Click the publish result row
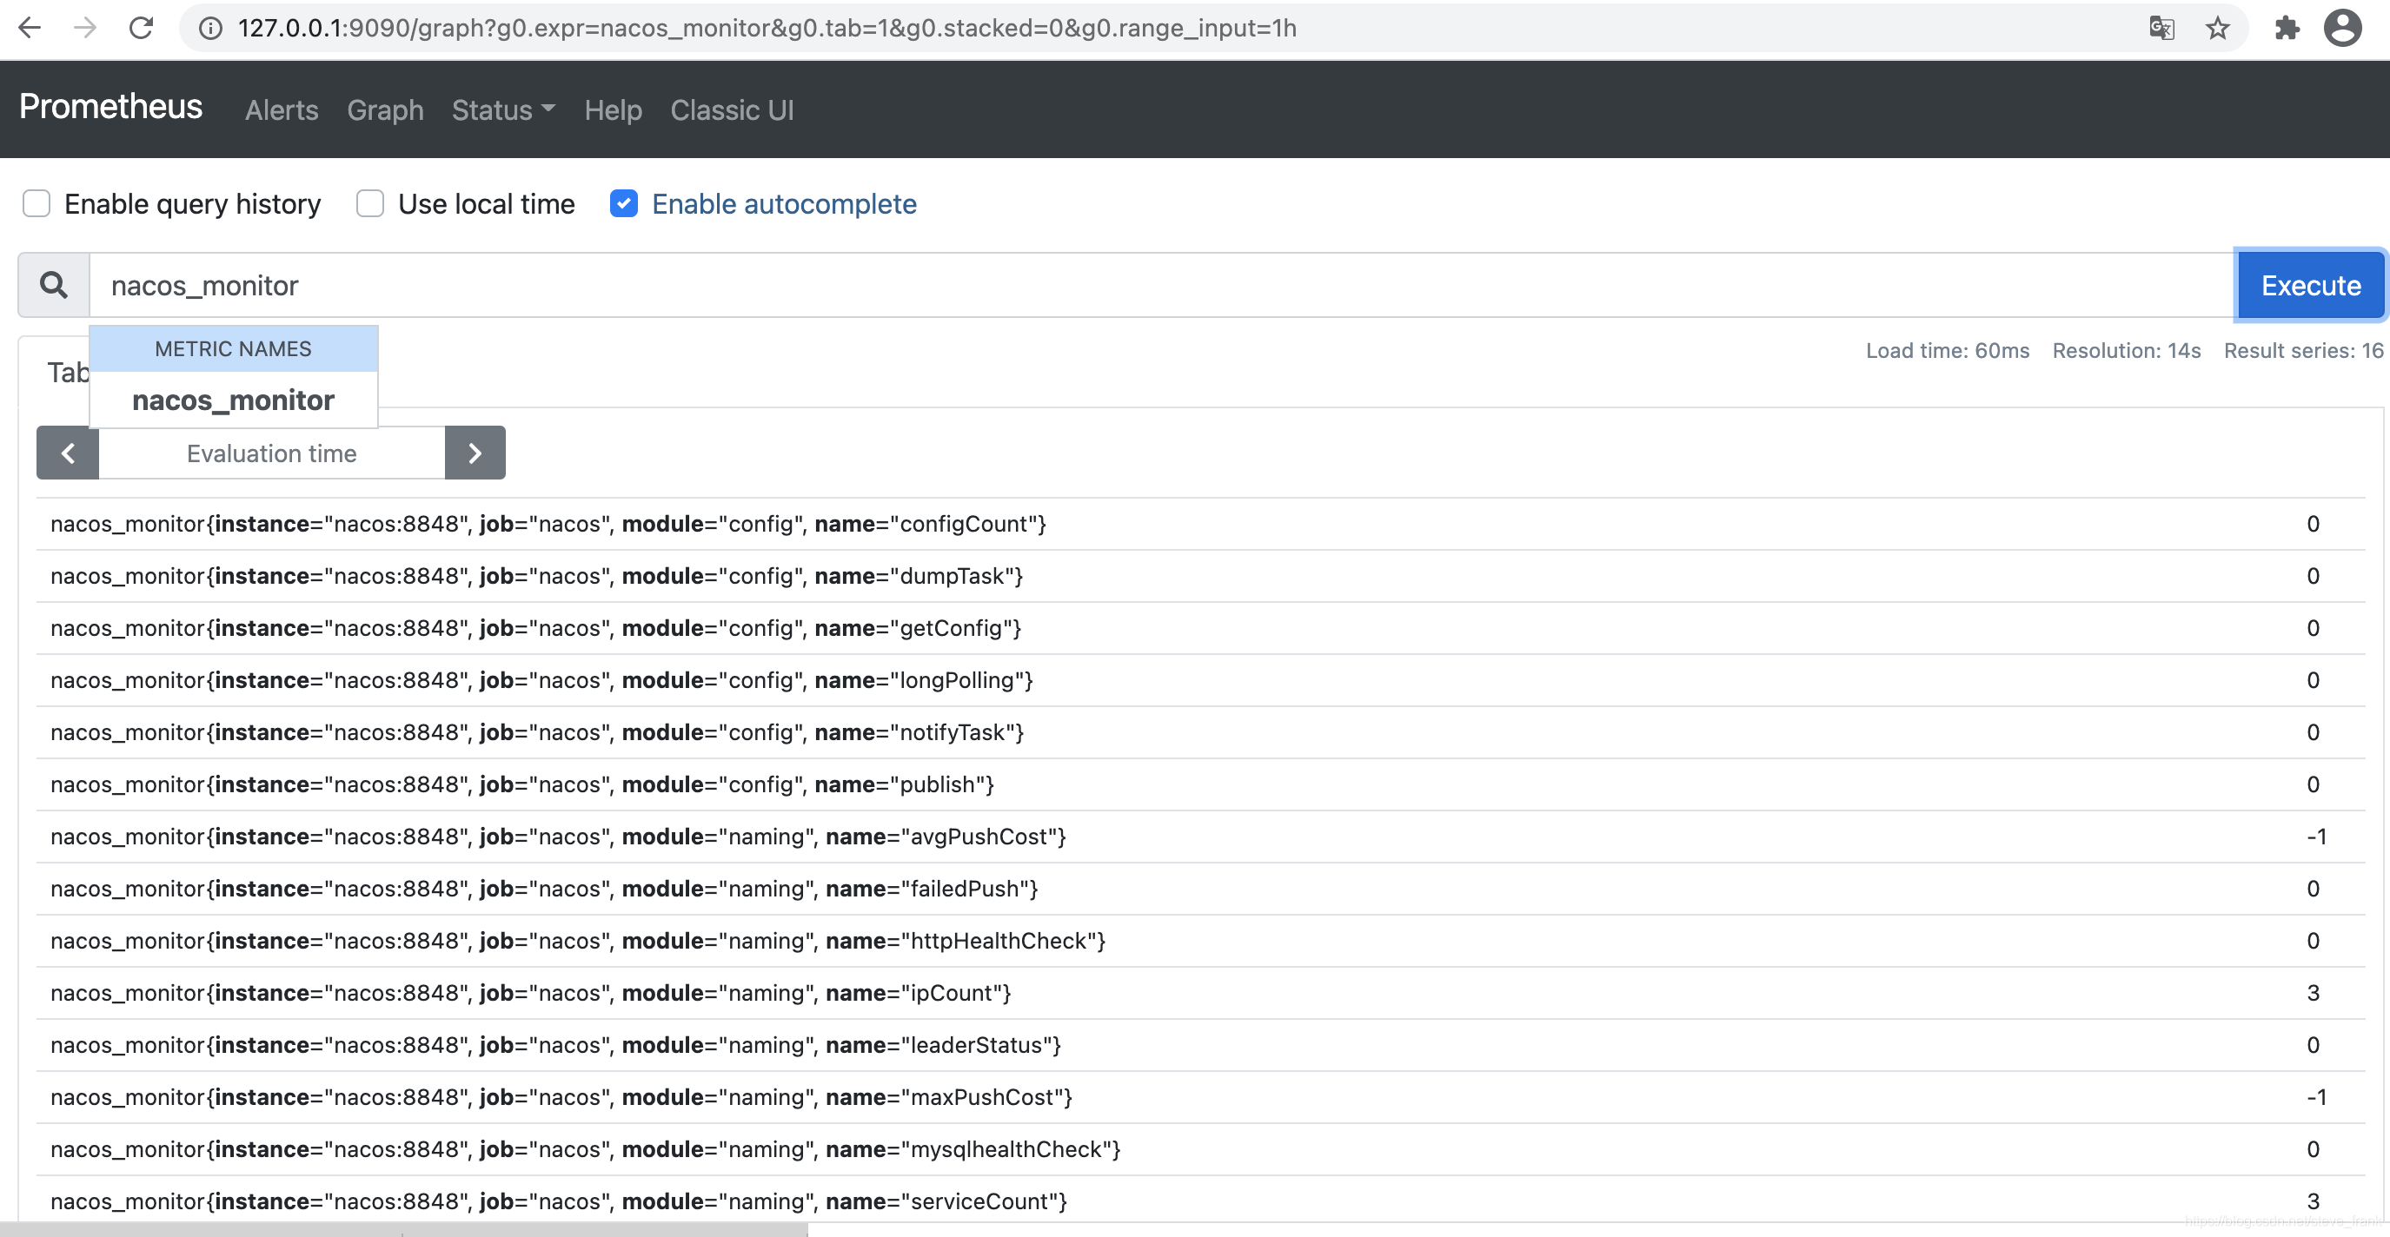The height and width of the screenshot is (1237, 2390). pos(1200,784)
